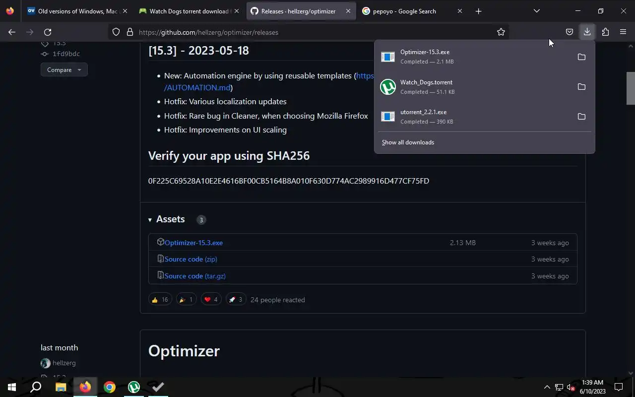This screenshot has width=635, height=397.
Task: Bookmark this page with star icon
Action: tap(501, 32)
